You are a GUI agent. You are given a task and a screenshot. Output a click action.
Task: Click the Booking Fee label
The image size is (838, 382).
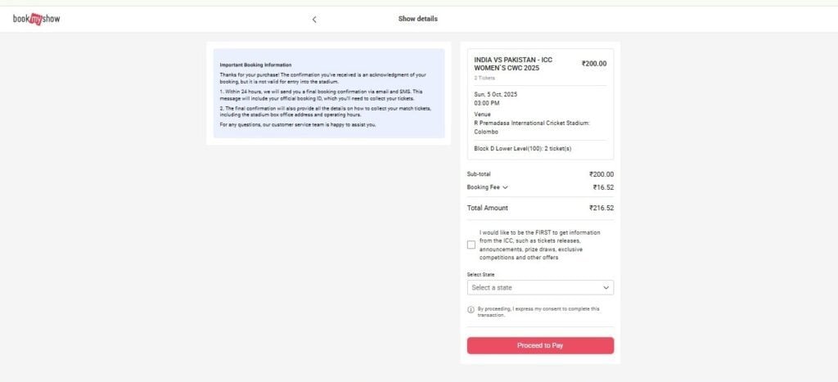(483, 187)
